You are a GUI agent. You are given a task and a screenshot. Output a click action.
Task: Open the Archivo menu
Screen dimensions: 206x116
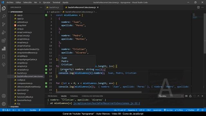(10, 2)
